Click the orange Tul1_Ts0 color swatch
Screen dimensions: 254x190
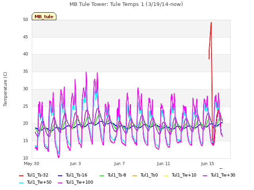point(135,175)
